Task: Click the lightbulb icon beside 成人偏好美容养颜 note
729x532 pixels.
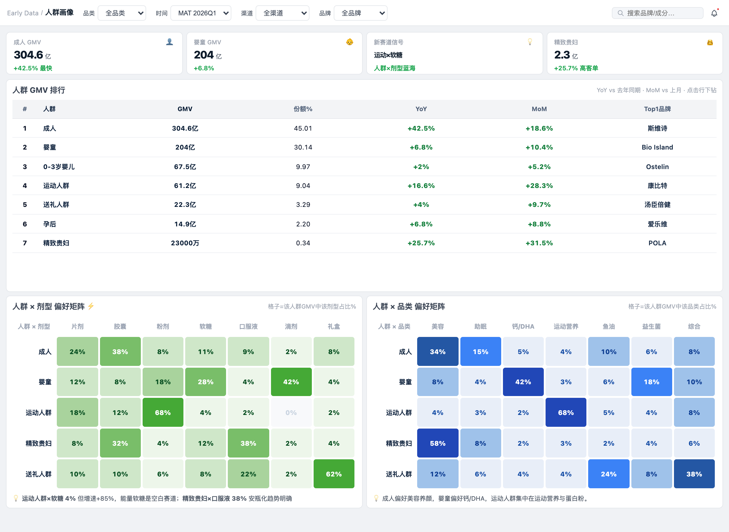Action: pyautogui.click(x=376, y=498)
